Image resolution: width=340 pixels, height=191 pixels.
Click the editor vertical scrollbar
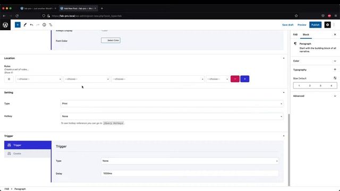[x=289, y=150]
